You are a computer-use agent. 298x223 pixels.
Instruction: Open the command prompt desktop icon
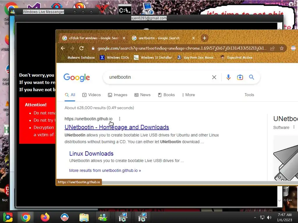click(125, 10)
